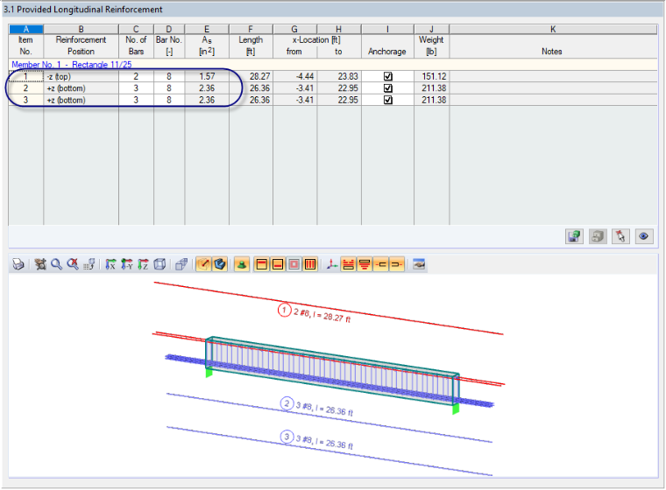Viewport: 666px width, 490px height.
Task: Click '+z (bottom)' cell in item 3
Action: pos(81,100)
